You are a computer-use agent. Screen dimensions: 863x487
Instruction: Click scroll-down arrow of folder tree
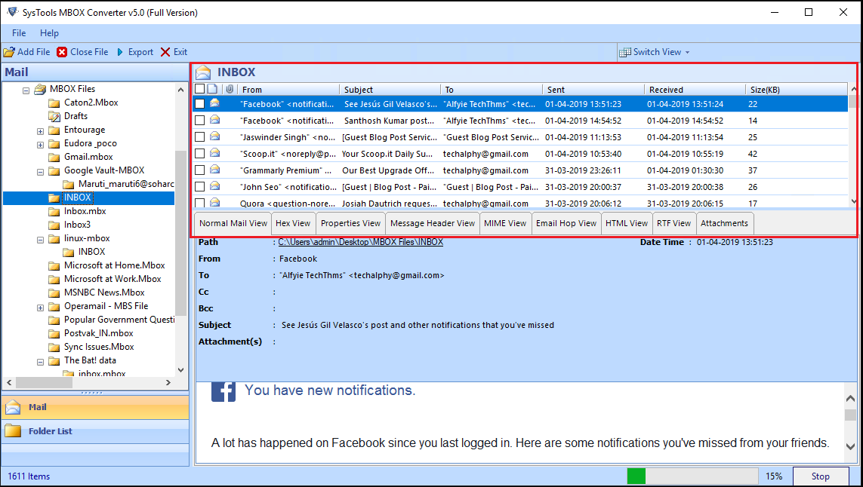click(x=181, y=370)
